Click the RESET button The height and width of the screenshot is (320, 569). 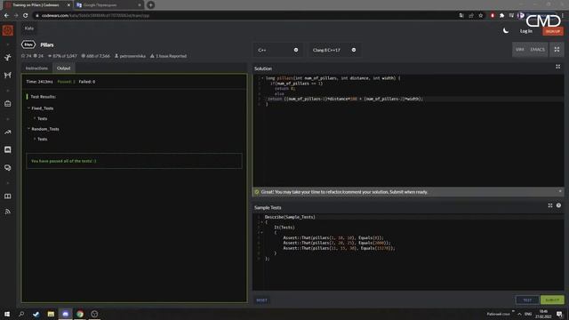[261, 300]
